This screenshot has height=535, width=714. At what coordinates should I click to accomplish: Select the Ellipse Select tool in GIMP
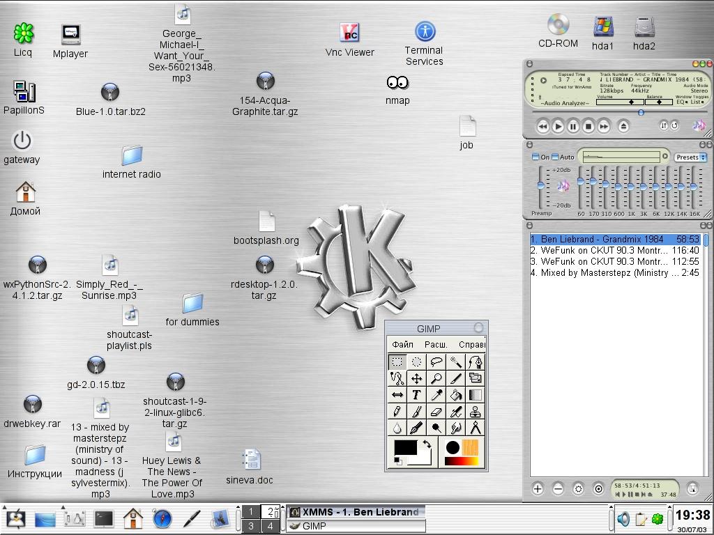(417, 362)
